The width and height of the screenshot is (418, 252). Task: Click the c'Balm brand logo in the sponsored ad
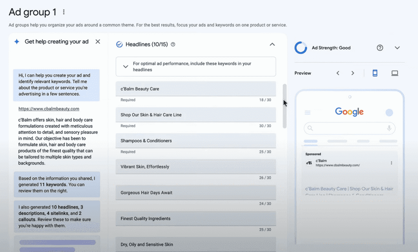tap(309, 163)
